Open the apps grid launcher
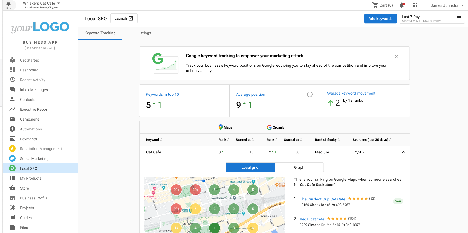The image size is (468, 233). pyautogui.click(x=415, y=5)
